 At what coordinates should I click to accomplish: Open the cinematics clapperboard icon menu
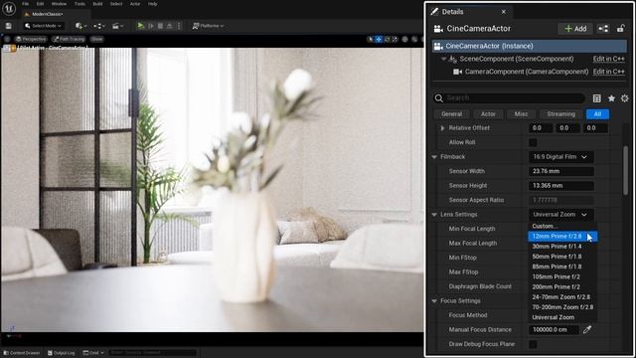pyautogui.click(x=117, y=26)
